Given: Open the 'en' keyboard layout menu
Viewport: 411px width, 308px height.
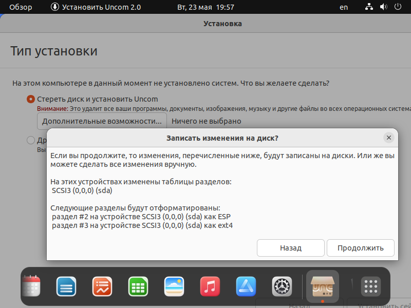Looking at the screenshot, I should point(344,7).
